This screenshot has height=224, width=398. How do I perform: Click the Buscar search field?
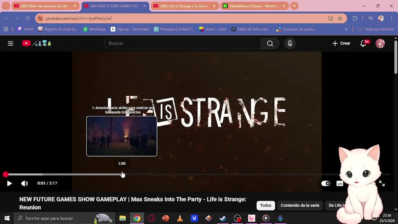(183, 43)
